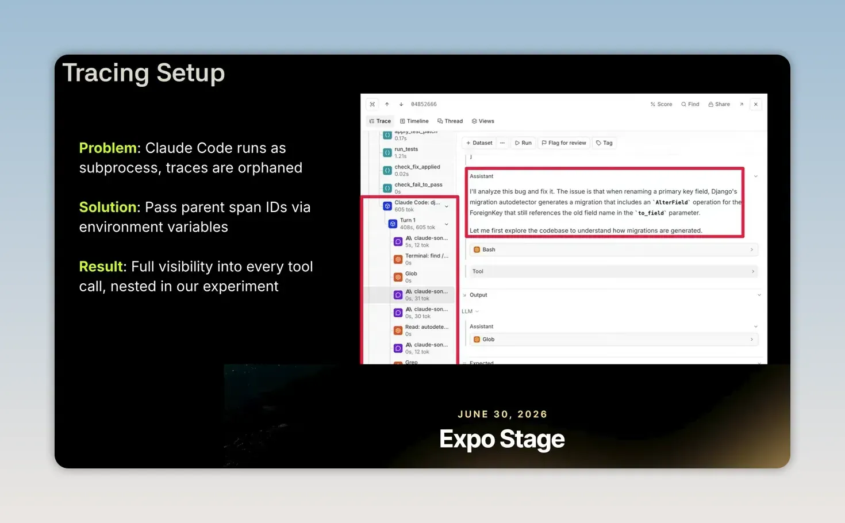The height and width of the screenshot is (523, 845).
Task: Go to previous trace with up arrow
Action: (387, 104)
